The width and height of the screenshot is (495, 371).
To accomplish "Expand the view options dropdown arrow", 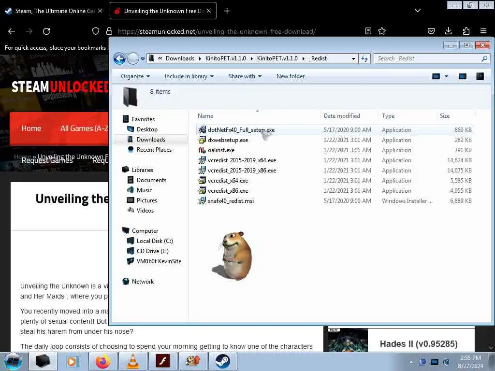I will (x=446, y=76).
